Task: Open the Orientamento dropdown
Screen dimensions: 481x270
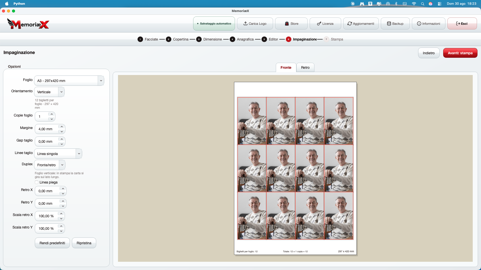Action: [49, 92]
